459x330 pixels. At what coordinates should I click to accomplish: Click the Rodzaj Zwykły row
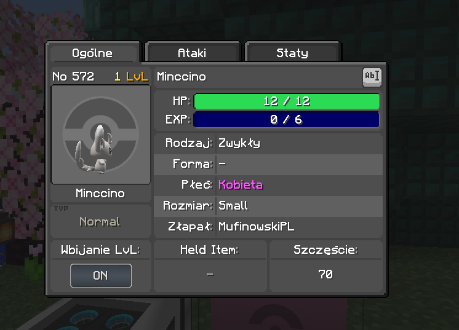(268, 143)
